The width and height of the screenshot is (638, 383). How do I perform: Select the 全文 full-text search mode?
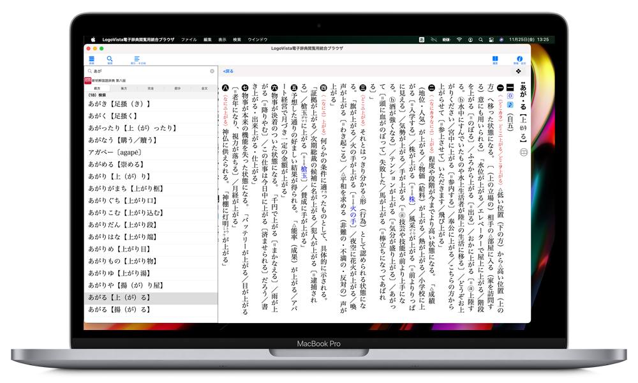click(204, 88)
